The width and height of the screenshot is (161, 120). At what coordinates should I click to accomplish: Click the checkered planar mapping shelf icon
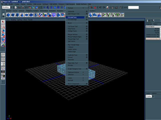104,15
